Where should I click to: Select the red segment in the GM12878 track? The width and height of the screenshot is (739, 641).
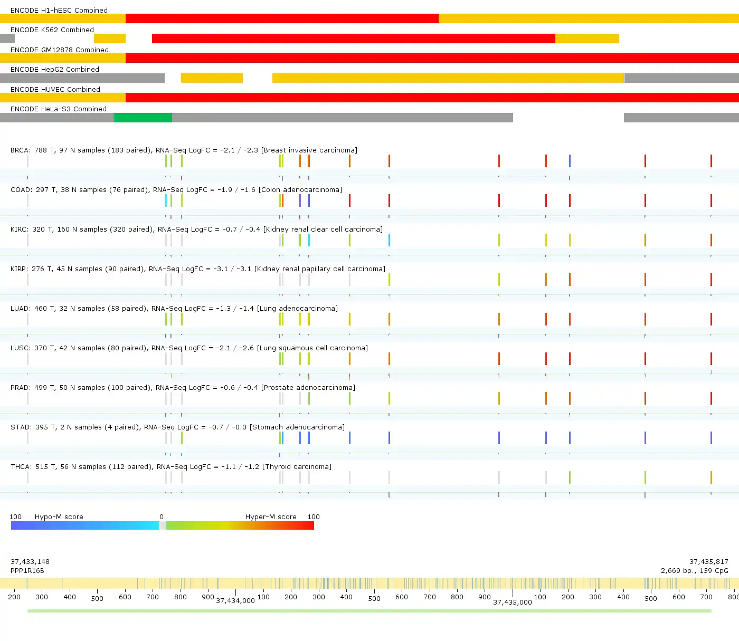click(x=432, y=58)
